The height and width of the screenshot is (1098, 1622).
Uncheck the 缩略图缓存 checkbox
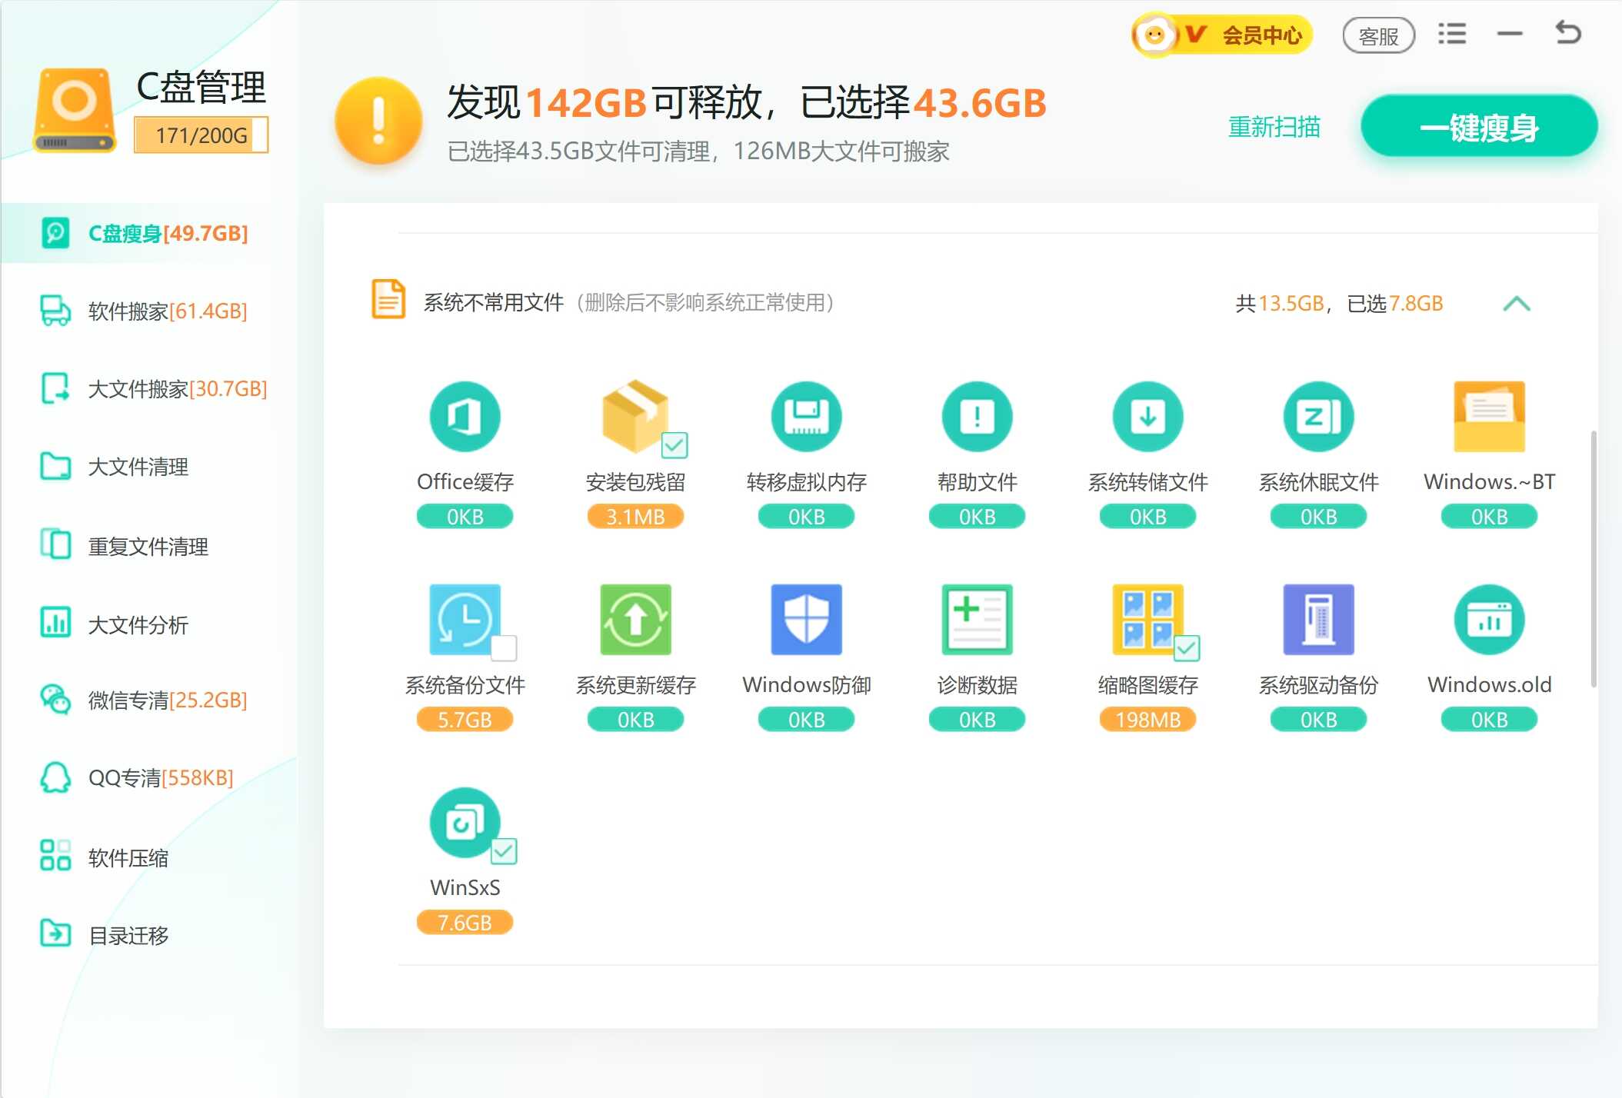pos(1187,648)
